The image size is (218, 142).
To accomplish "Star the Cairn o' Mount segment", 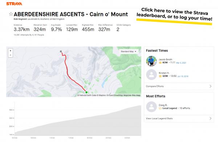I will point(11,14).
